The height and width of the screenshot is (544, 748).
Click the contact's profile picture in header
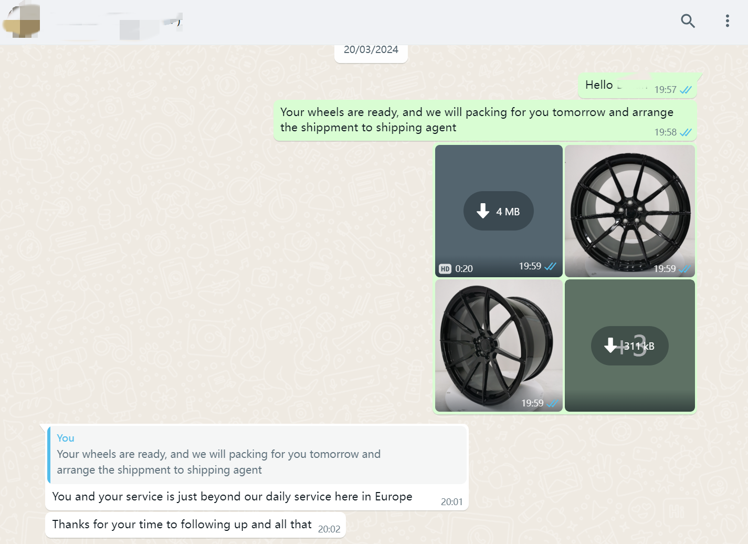[x=22, y=21]
